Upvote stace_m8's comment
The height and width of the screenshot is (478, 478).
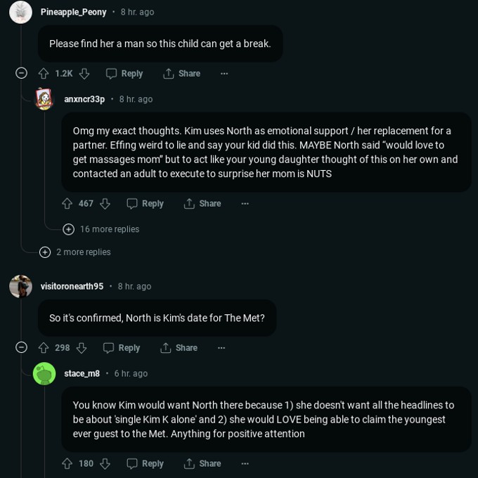tap(67, 464)
